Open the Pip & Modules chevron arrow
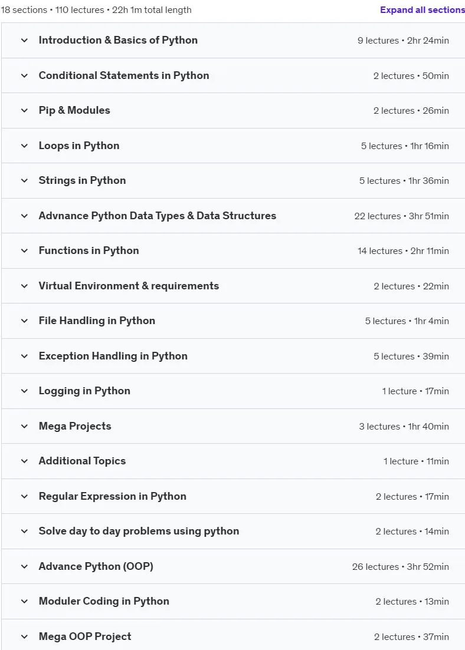Screen dimensions: 465x650 click(25, 111)
